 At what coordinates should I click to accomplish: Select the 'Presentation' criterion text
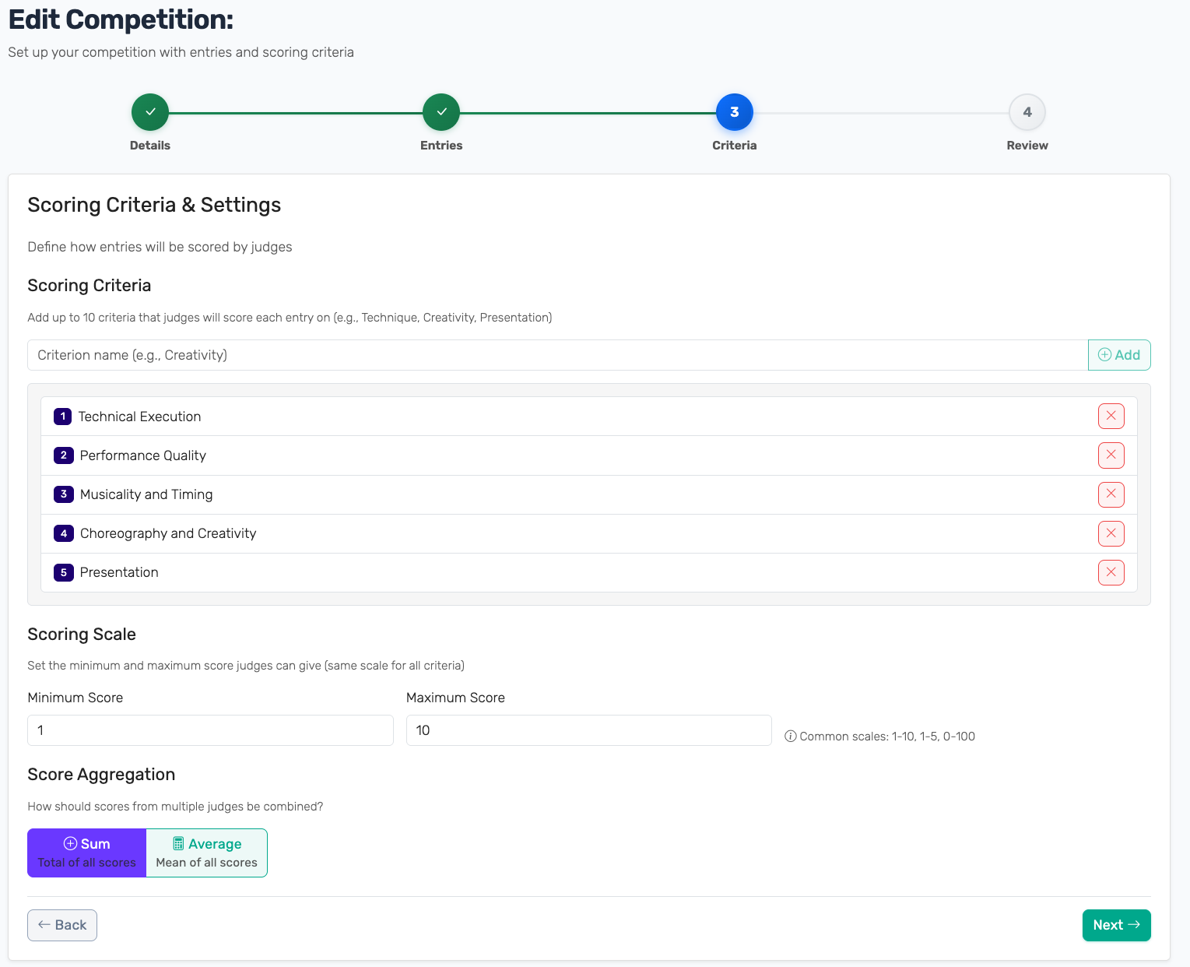119,572
